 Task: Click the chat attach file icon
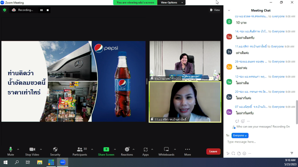click(239, 153)
